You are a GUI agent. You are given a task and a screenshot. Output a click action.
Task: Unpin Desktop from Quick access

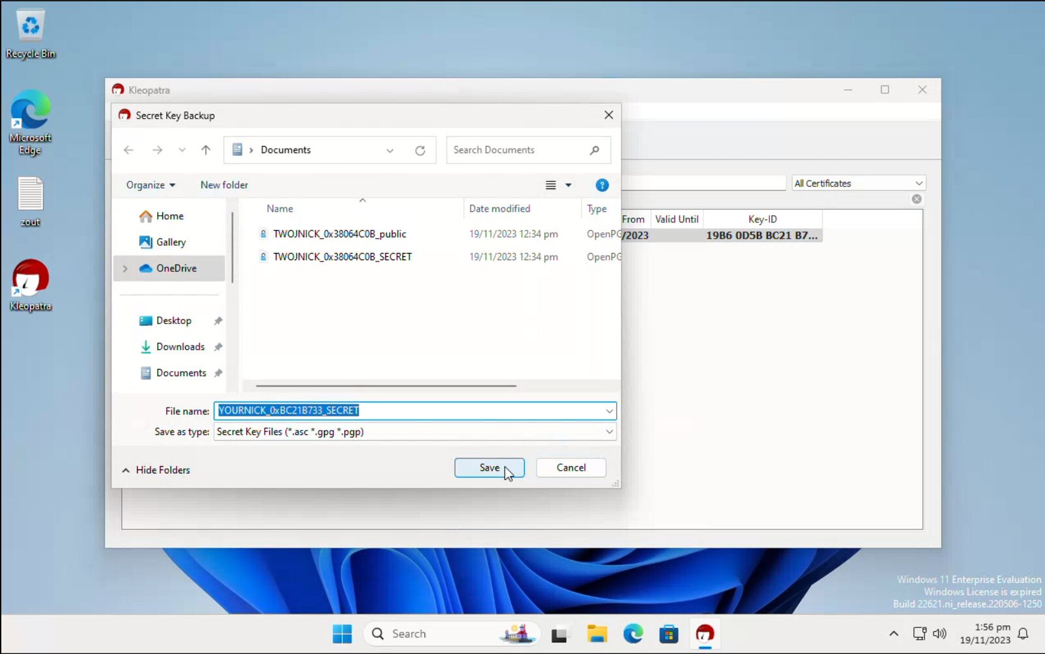(218, 320)
